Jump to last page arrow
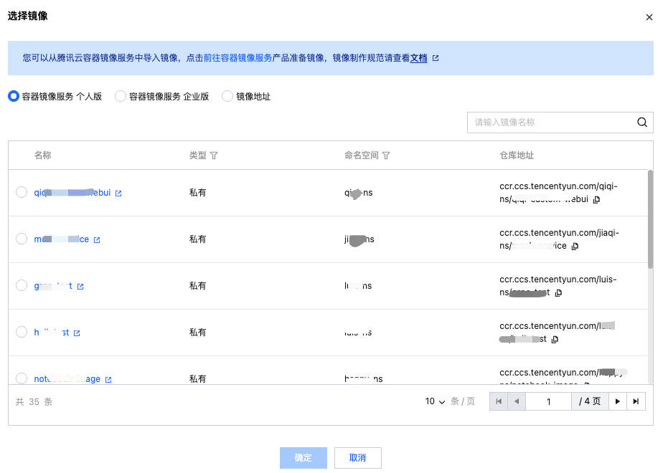 coord(636,401)
